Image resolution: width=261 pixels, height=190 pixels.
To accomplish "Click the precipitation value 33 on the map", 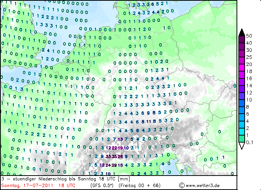I will (108, 156).
